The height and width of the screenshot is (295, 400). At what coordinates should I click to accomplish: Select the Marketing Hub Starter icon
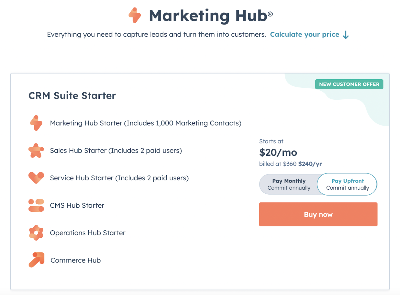(x=36, y=123)
